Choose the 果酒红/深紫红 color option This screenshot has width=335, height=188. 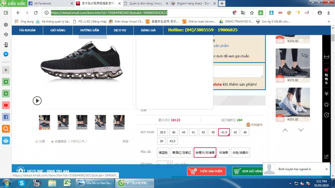click(x=181, y=153)
